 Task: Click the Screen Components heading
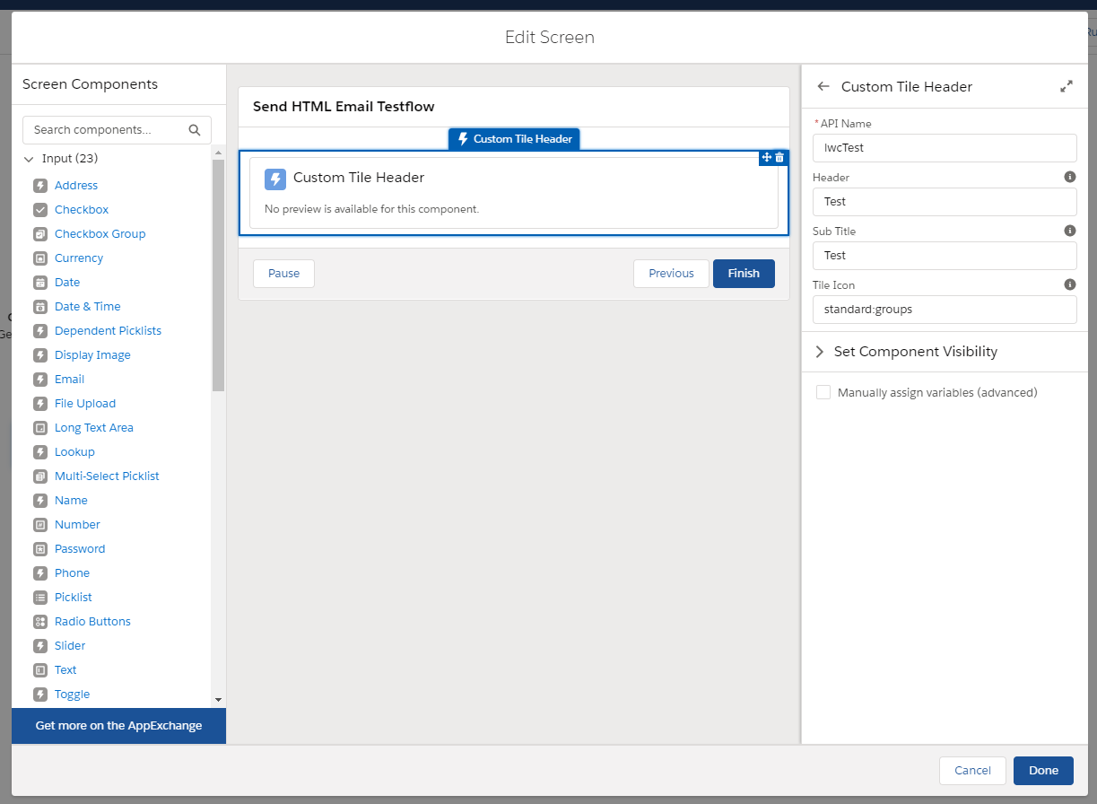90,84
